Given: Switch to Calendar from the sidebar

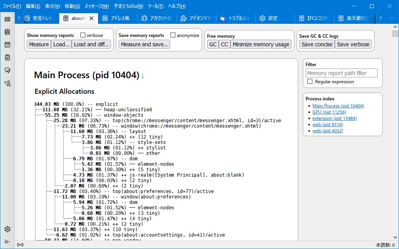Looking at the screenshot, I should point(7,45).
